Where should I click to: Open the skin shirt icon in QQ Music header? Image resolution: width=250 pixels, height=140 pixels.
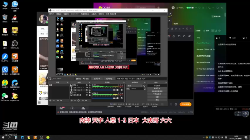(199, 7)
